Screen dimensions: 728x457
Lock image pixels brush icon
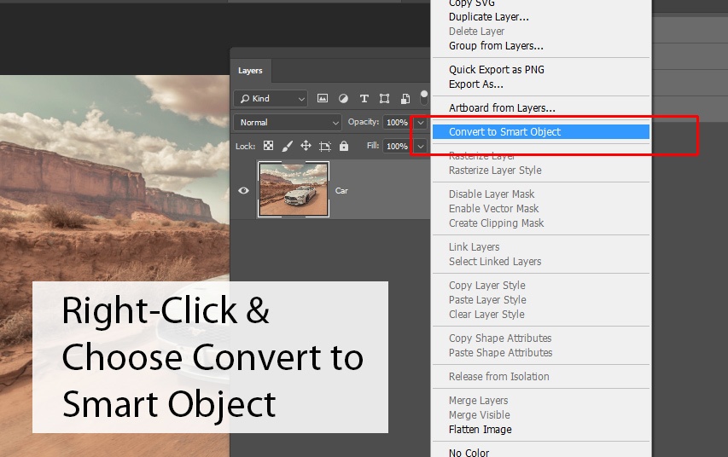coord(287,146)
